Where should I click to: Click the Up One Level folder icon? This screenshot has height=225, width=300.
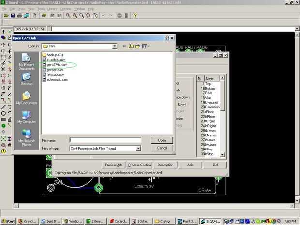pos(131,46)
